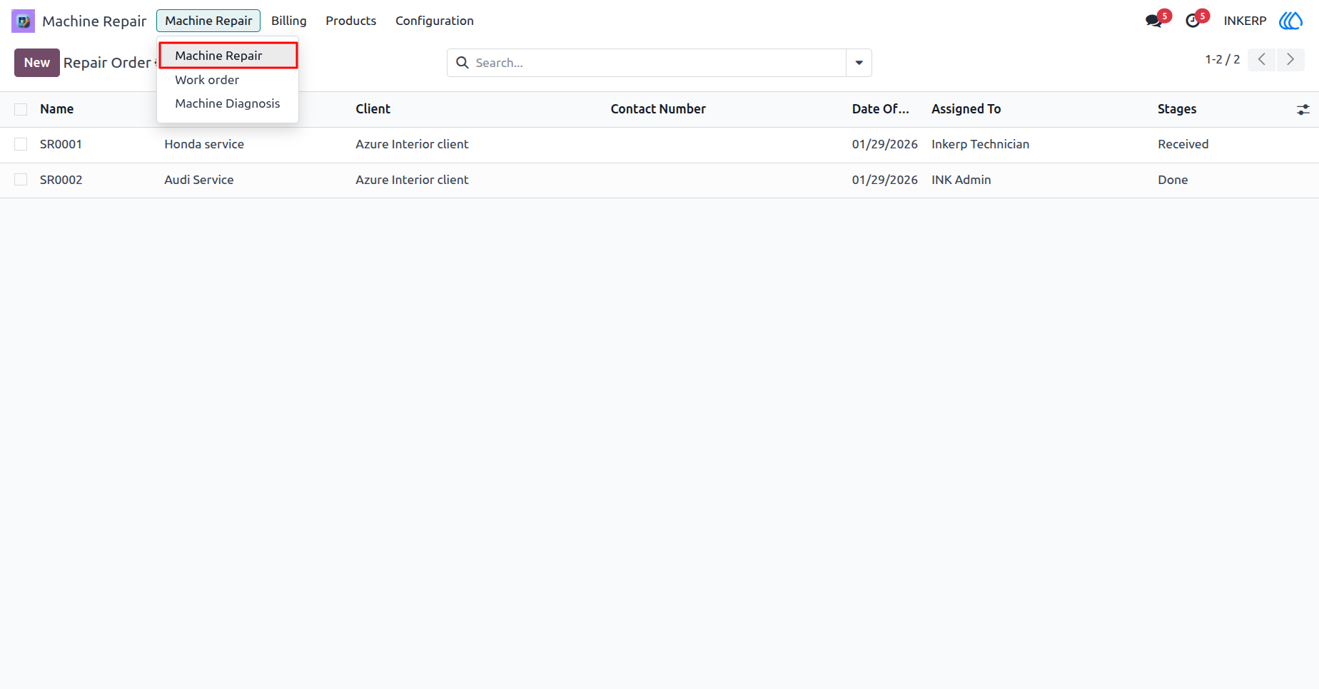This screenshot has height=689, width=1319.
Task: Expand the search filter dropdown arrow
Action: coord(859,63)
